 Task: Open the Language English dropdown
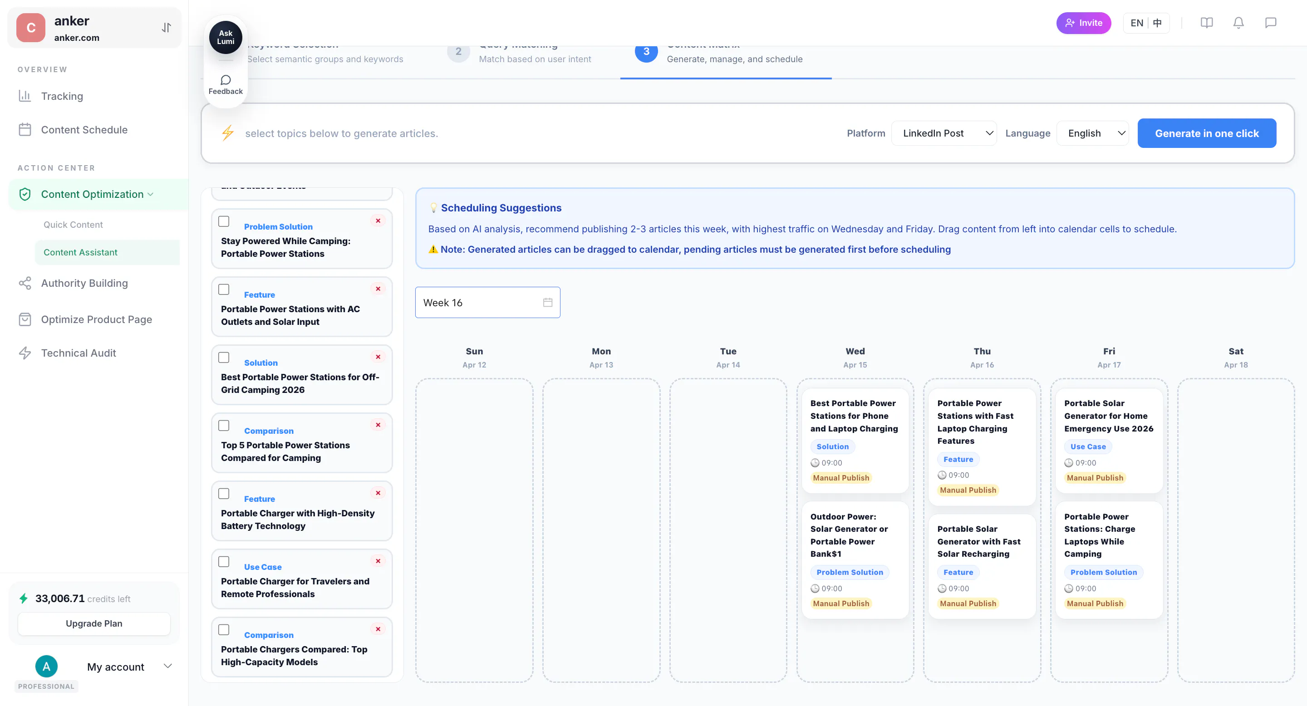(1092, 133)
